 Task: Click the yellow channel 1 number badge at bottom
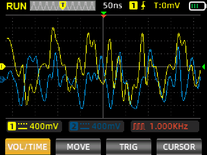click(12, 126)
